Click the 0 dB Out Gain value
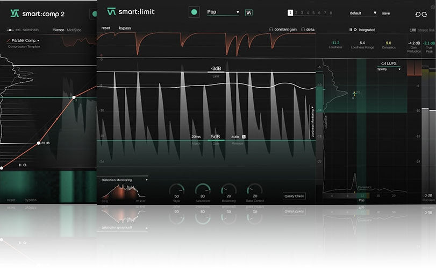 tap(428, 195)
